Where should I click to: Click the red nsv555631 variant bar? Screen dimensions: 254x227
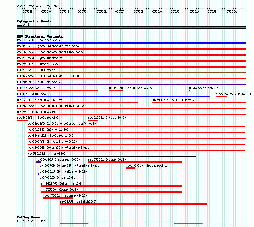(135, 163)
